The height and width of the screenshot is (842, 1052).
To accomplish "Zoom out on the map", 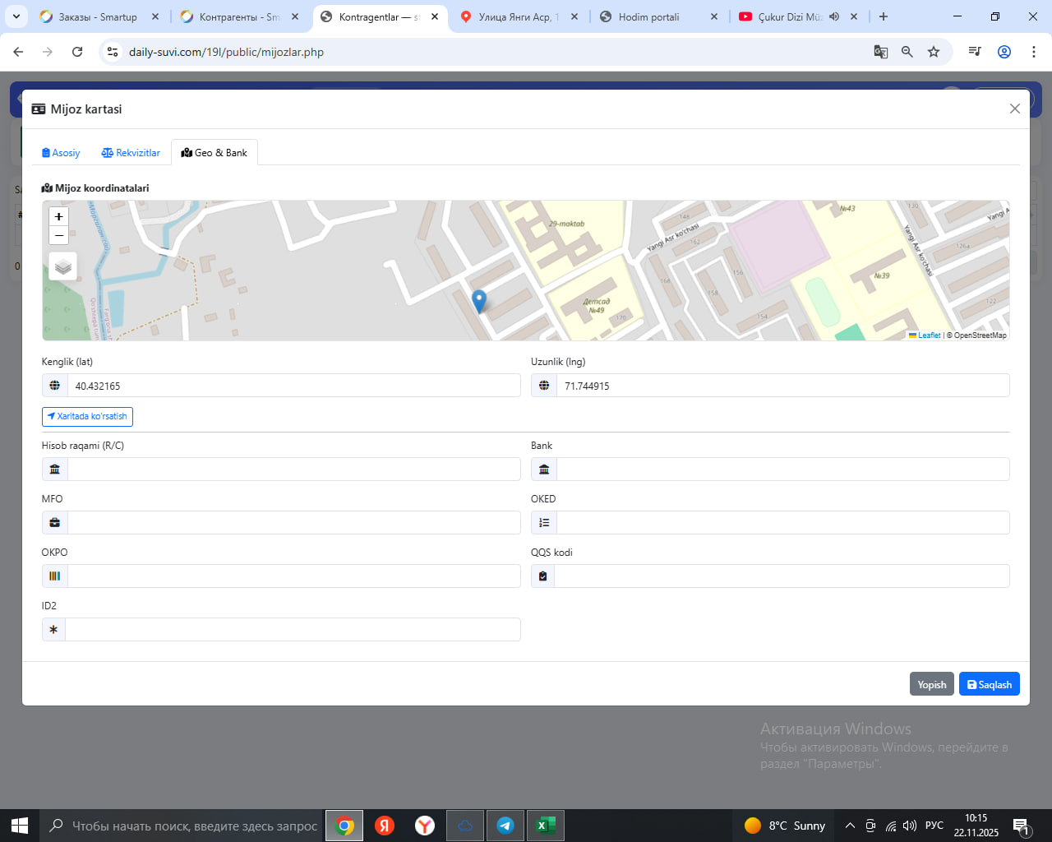I will pyautogui.click(x=58, y=236).
